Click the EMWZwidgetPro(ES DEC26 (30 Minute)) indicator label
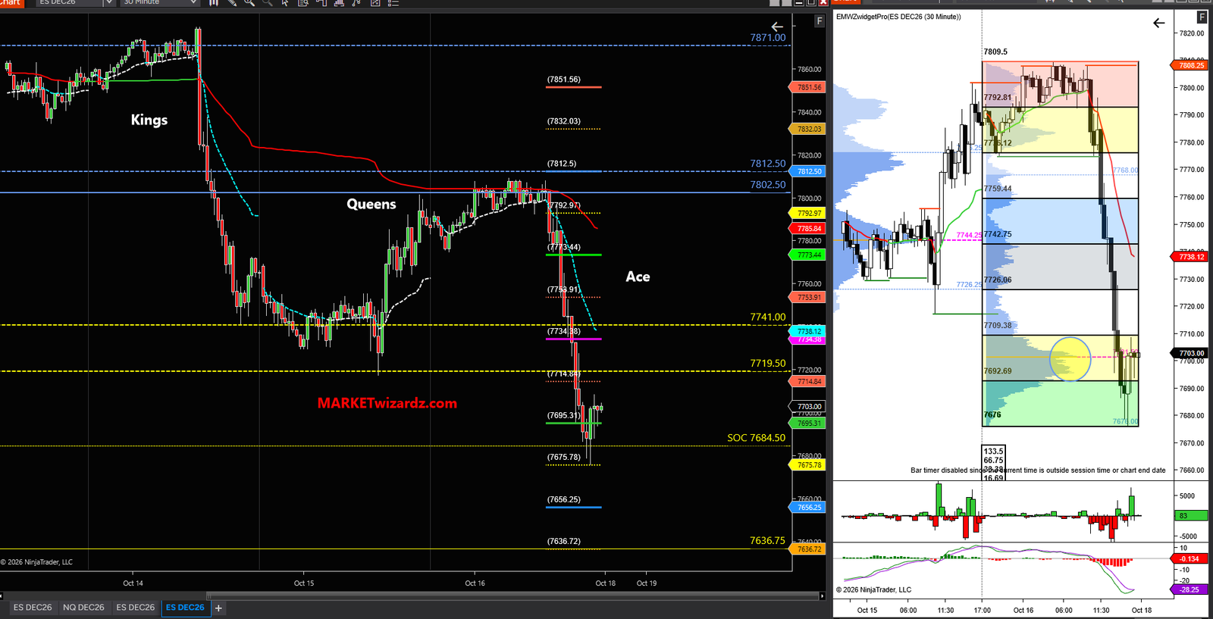 898,17
